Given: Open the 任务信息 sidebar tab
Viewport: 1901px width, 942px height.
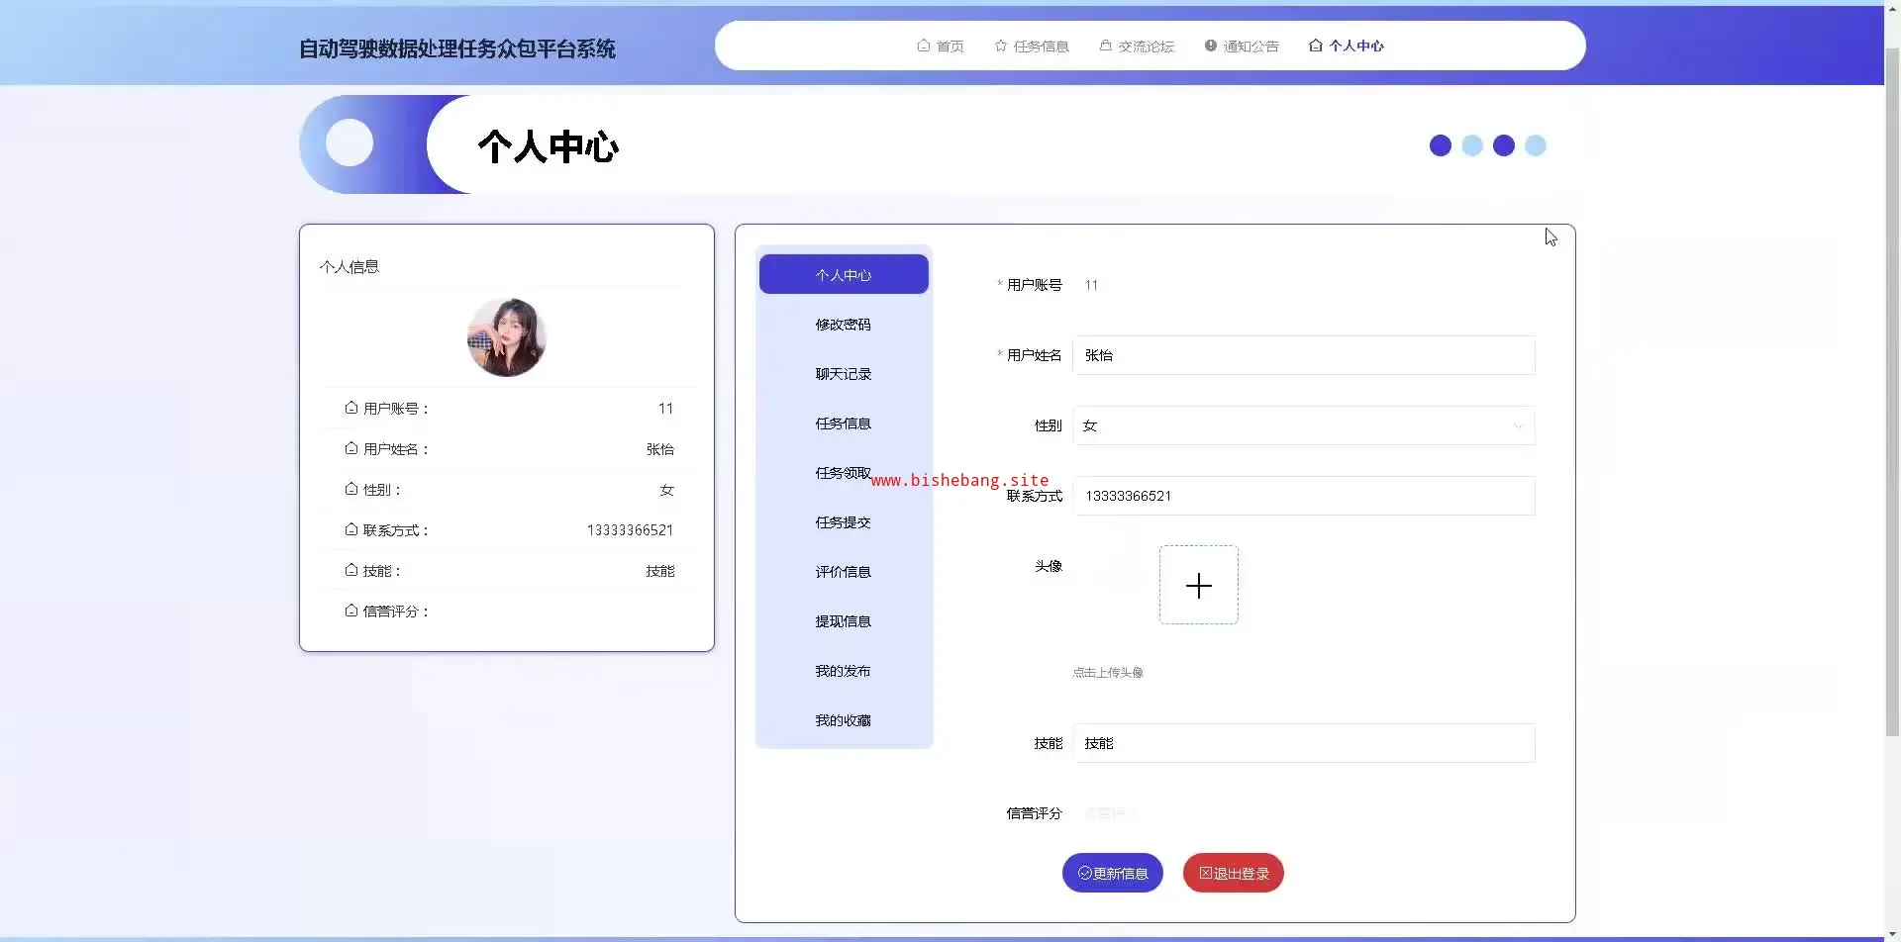Looking at the screenshot, I should click(844, 424).
